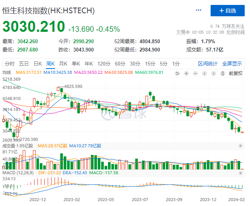Click the chart reset (undo) icon

coord(177,73)
